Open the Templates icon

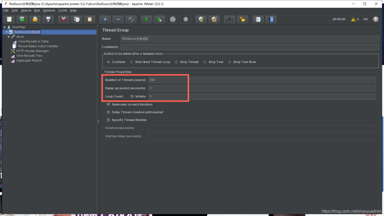pyautogui.click(x=22, y=19)
